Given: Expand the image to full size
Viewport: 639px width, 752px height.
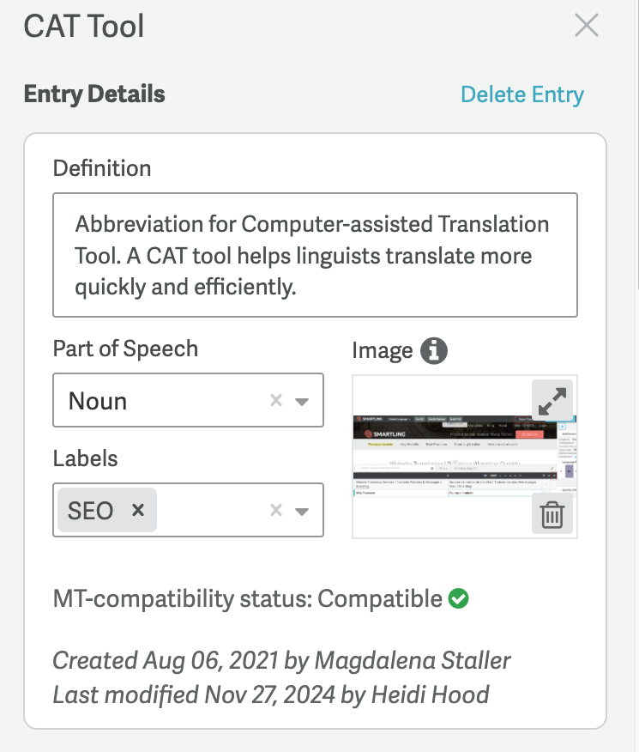Looking at the screenshot, I should click(552, 399).
